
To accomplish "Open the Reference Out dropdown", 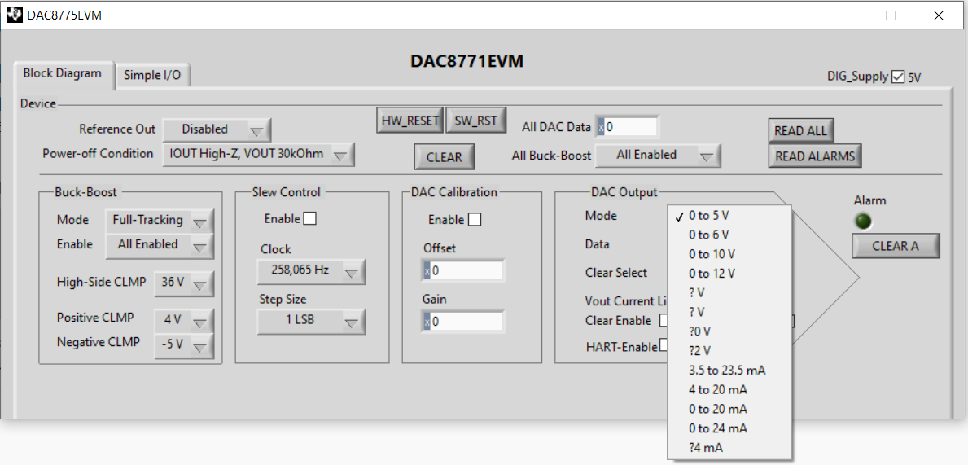I will tap(217, 129).
